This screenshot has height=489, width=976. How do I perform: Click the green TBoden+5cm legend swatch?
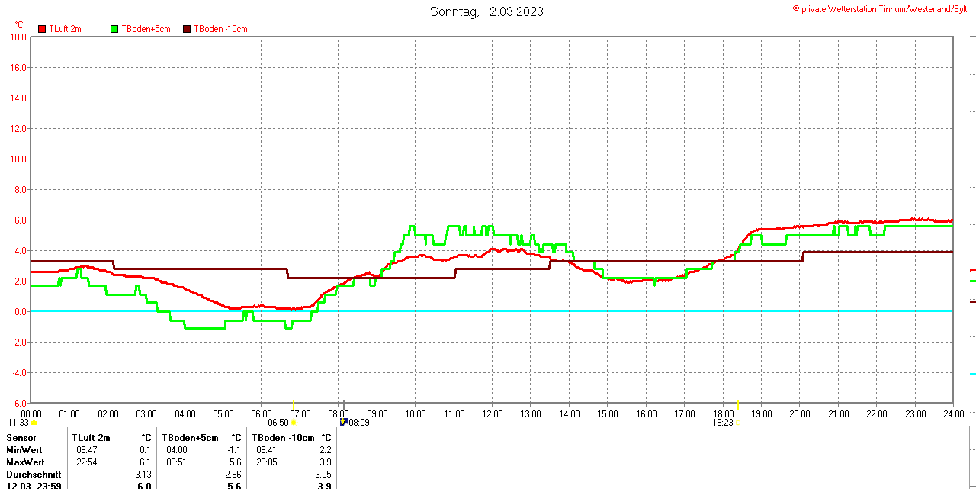click(x=115, y=29)
